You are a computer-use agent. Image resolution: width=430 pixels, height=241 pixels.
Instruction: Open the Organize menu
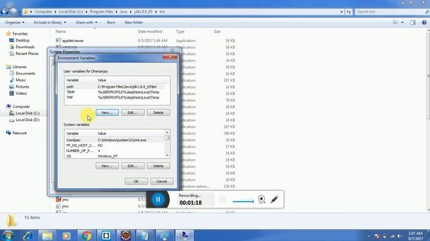coord(15,22)
